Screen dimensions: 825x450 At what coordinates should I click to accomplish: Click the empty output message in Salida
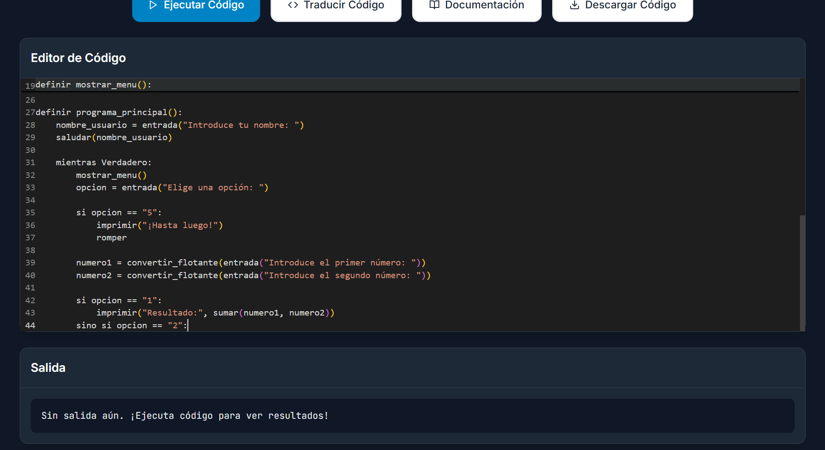185,416
